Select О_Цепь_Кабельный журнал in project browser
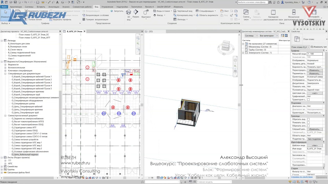Viewport: 328px width, 184px height. coord(25,155)
